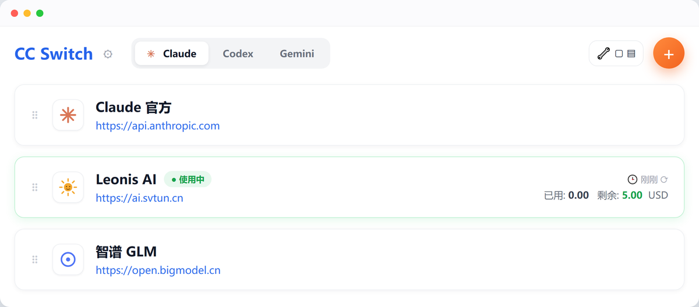Open settings via gear icon beside CC Switch
The width and height of the screenshot is (699, 307).
tap(108, 54)
